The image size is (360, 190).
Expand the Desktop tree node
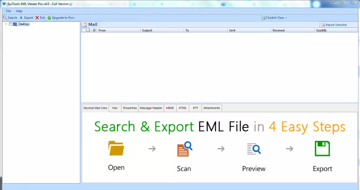click(6, 24)
